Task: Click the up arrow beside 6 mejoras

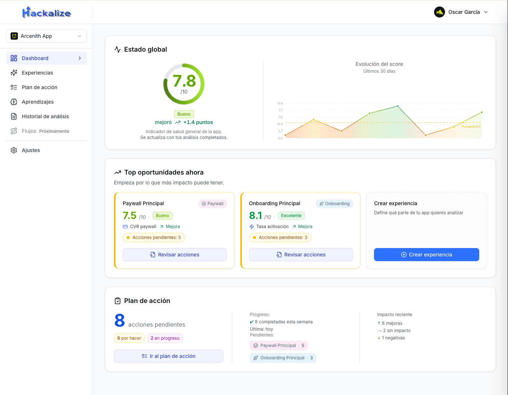Action: click(379, 323)
